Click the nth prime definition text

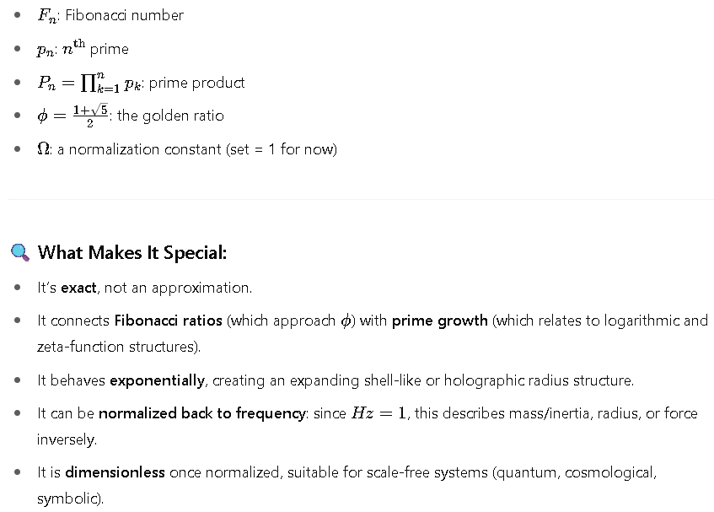click(83, 48)
